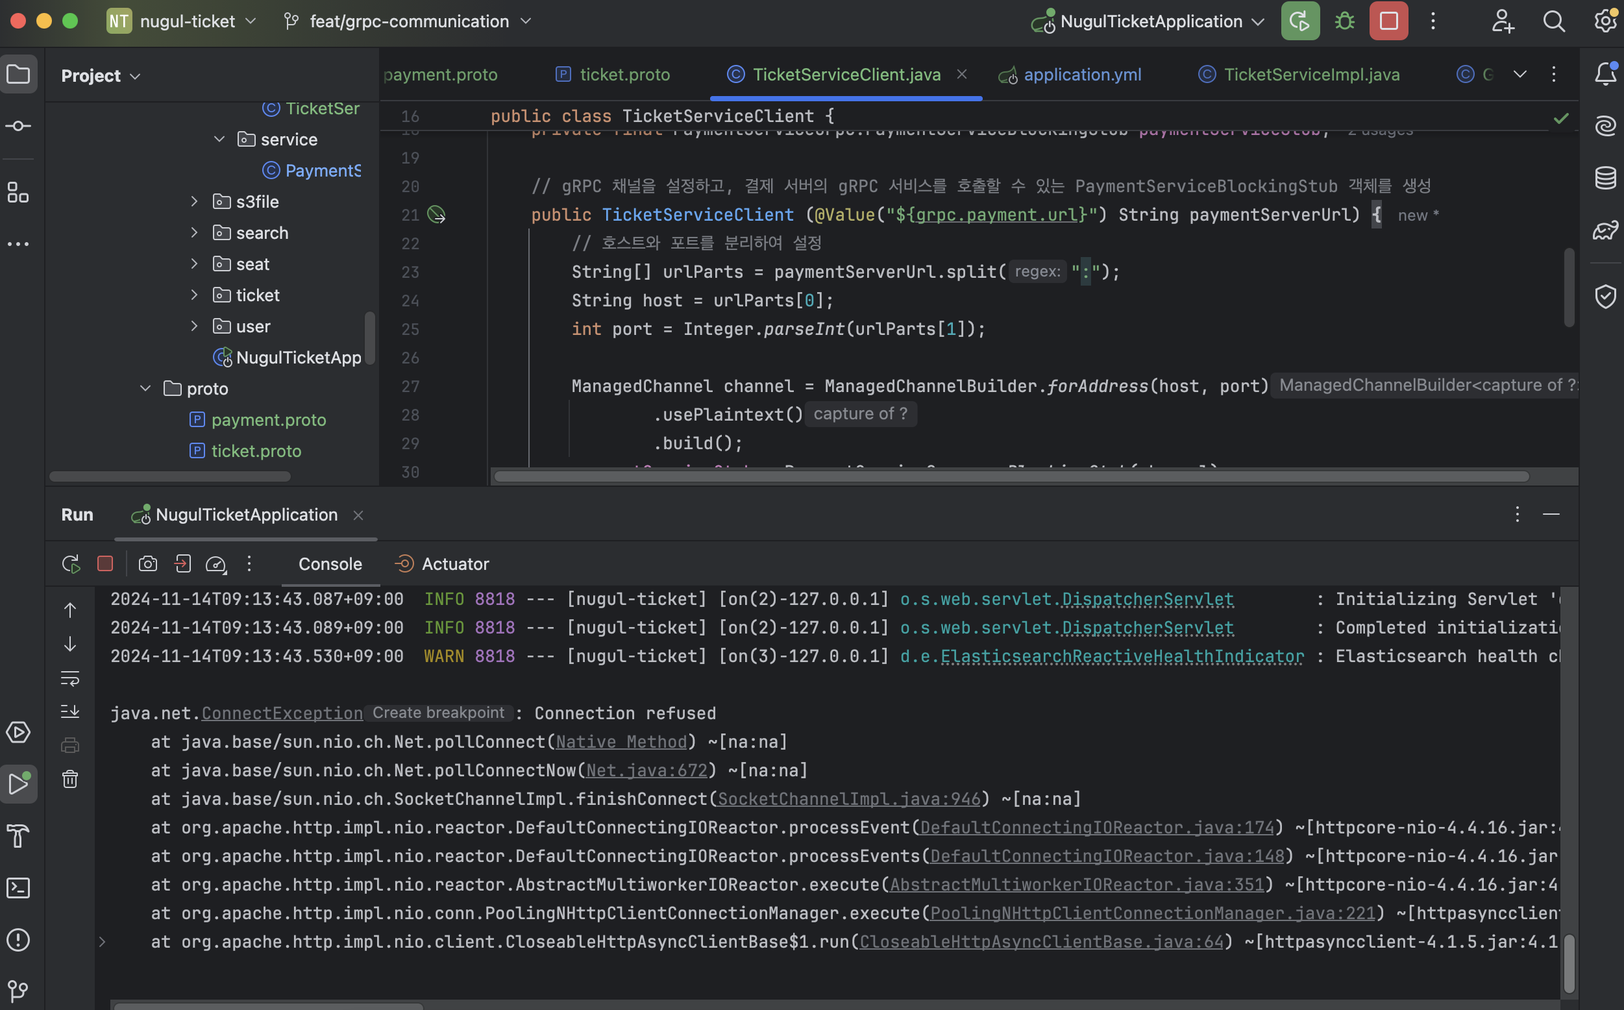Open nugul-ticket project dropdown
The height and width of the screenshot is (1010, 1624).
point(182,21)
